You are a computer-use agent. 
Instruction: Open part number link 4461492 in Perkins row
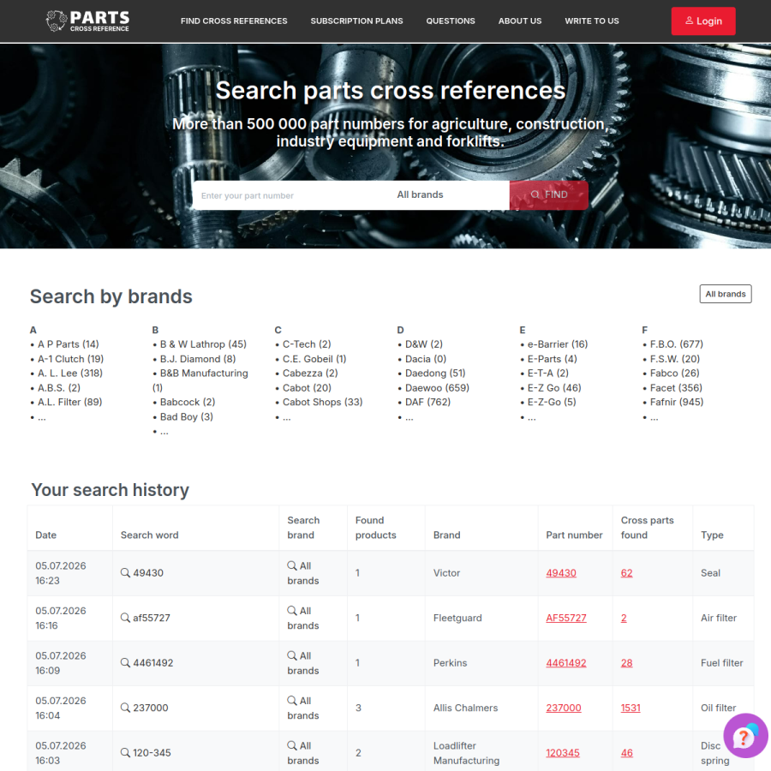[566, 663]
